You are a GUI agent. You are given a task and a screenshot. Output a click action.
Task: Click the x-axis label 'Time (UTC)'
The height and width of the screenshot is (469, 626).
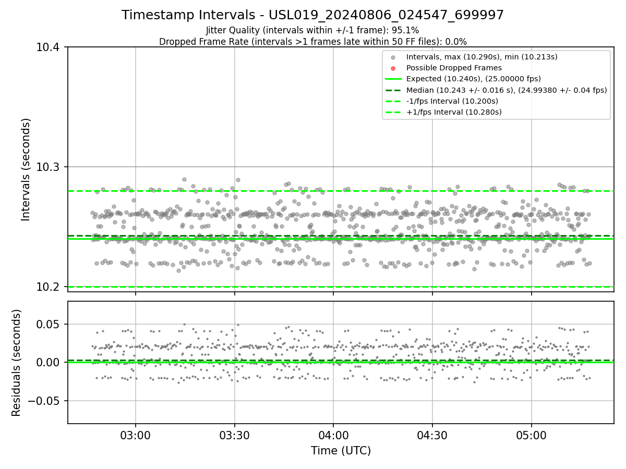click(x=341, y=451)
